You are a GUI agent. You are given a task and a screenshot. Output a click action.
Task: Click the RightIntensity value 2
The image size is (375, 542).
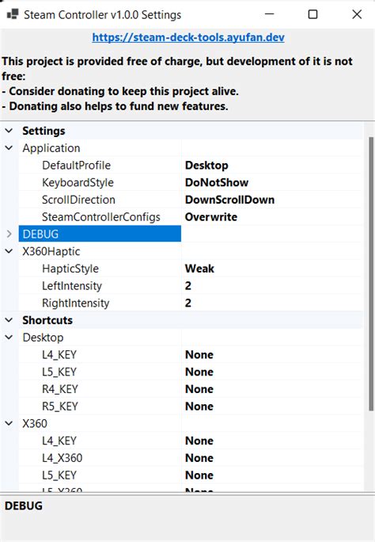click(x=188, y=303)
